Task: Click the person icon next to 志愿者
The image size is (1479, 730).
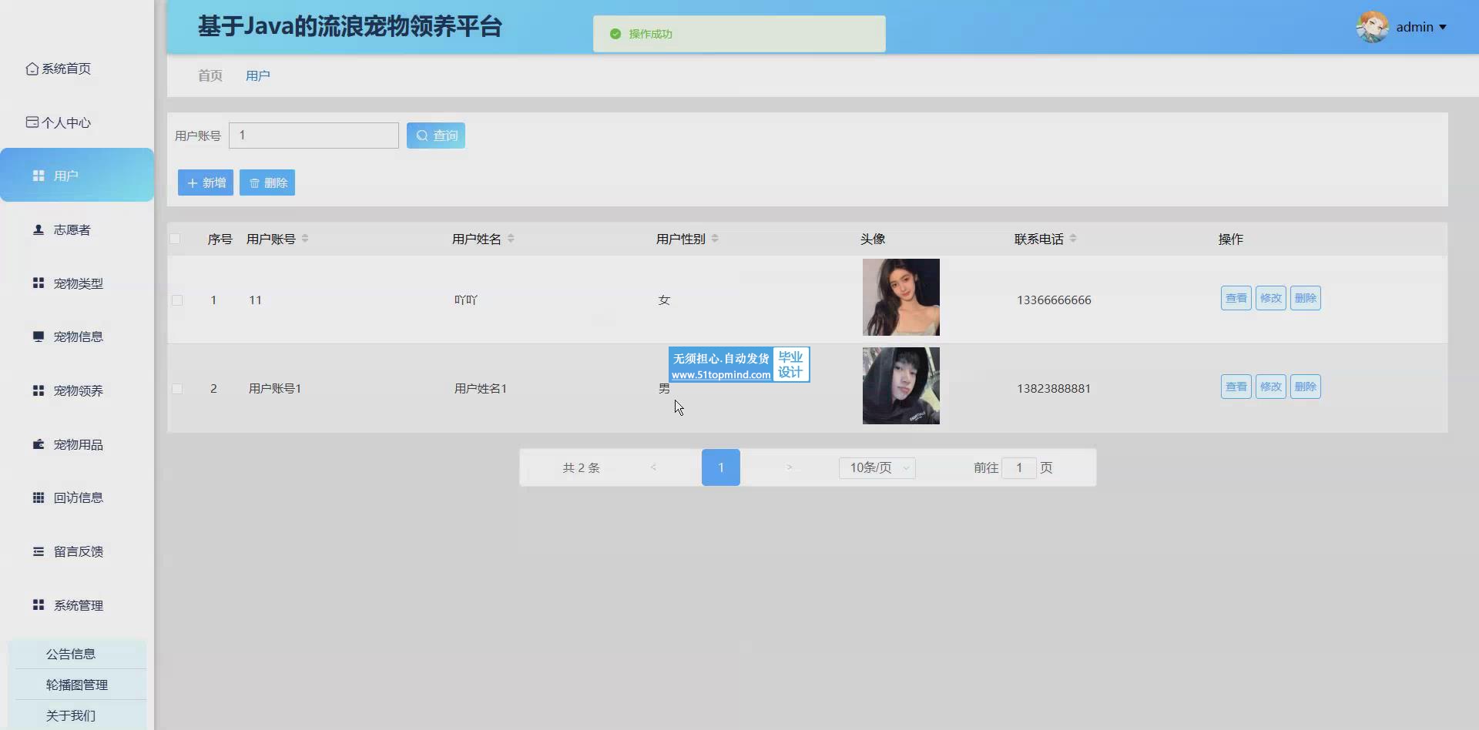Action: pyautogui.click(x=38, y=229)
